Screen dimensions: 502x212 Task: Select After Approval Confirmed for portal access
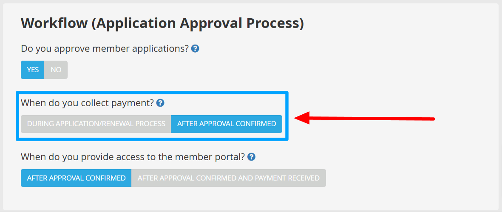click(76, 178)
